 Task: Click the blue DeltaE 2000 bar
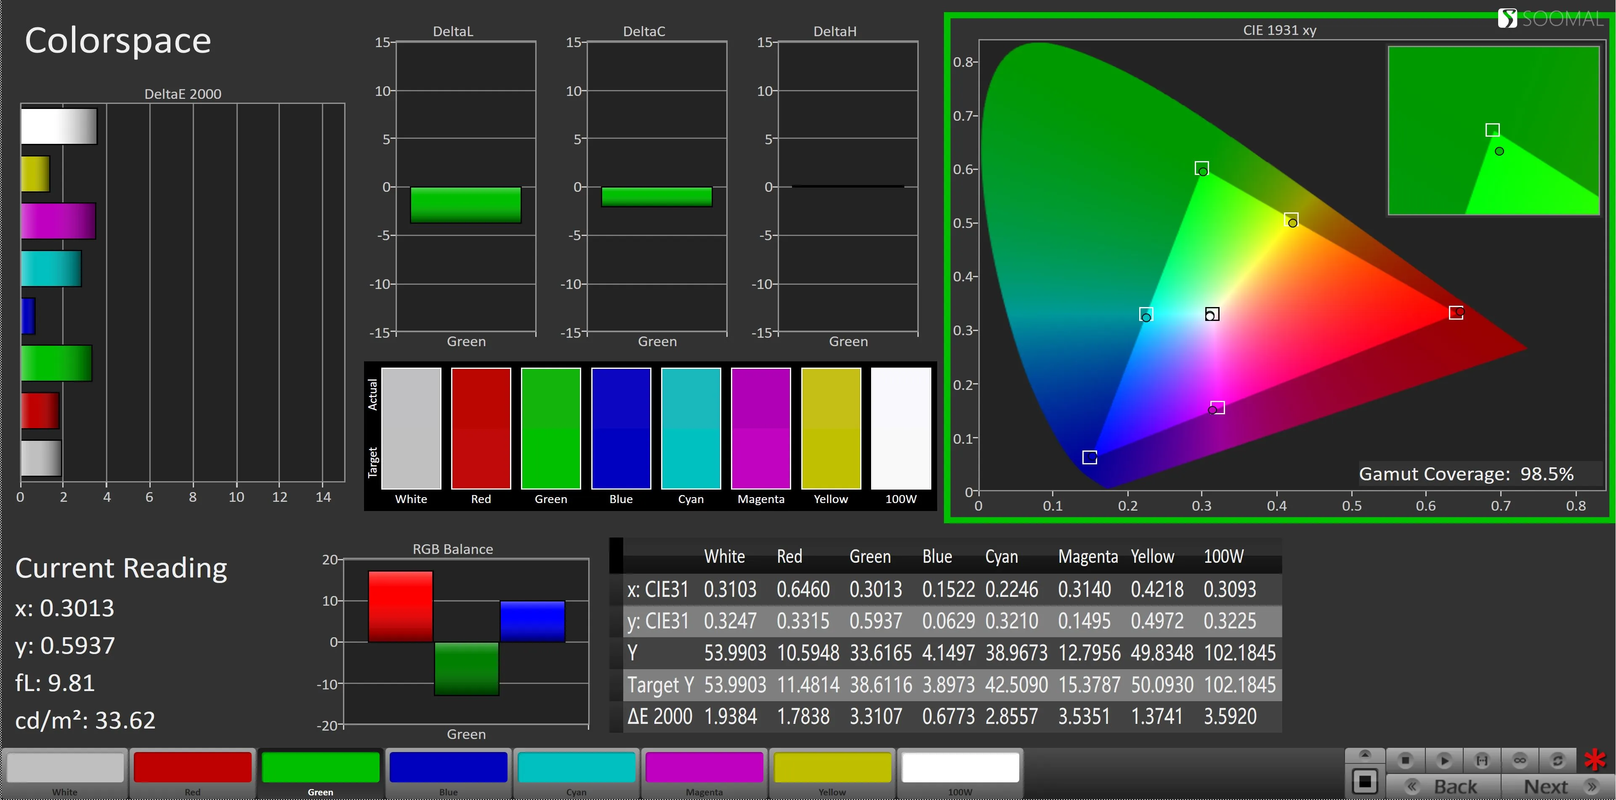coord(28,316)
